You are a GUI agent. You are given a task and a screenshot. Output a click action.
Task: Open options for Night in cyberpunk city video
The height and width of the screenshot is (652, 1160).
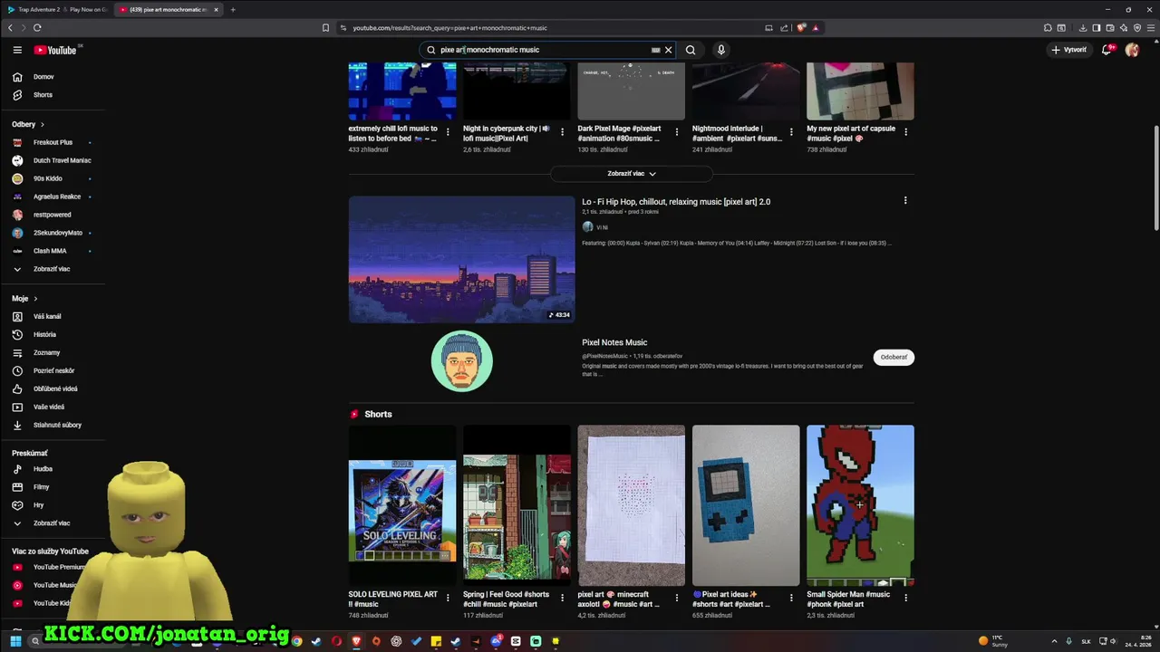point(562,132)
